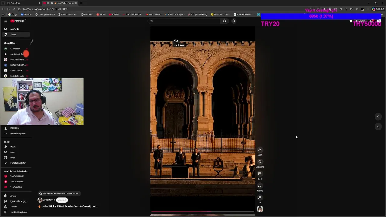Open the YouTube hamburger guide menu
The height and width of the screenshot is (217, 386).
(x=5, y=21)
